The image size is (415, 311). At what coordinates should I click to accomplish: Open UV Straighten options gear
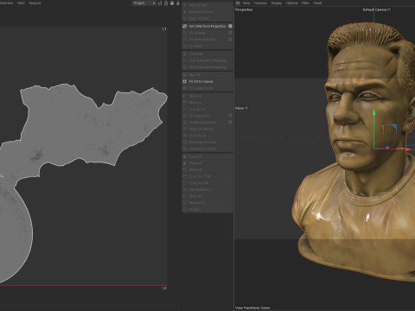coord(230,116)
